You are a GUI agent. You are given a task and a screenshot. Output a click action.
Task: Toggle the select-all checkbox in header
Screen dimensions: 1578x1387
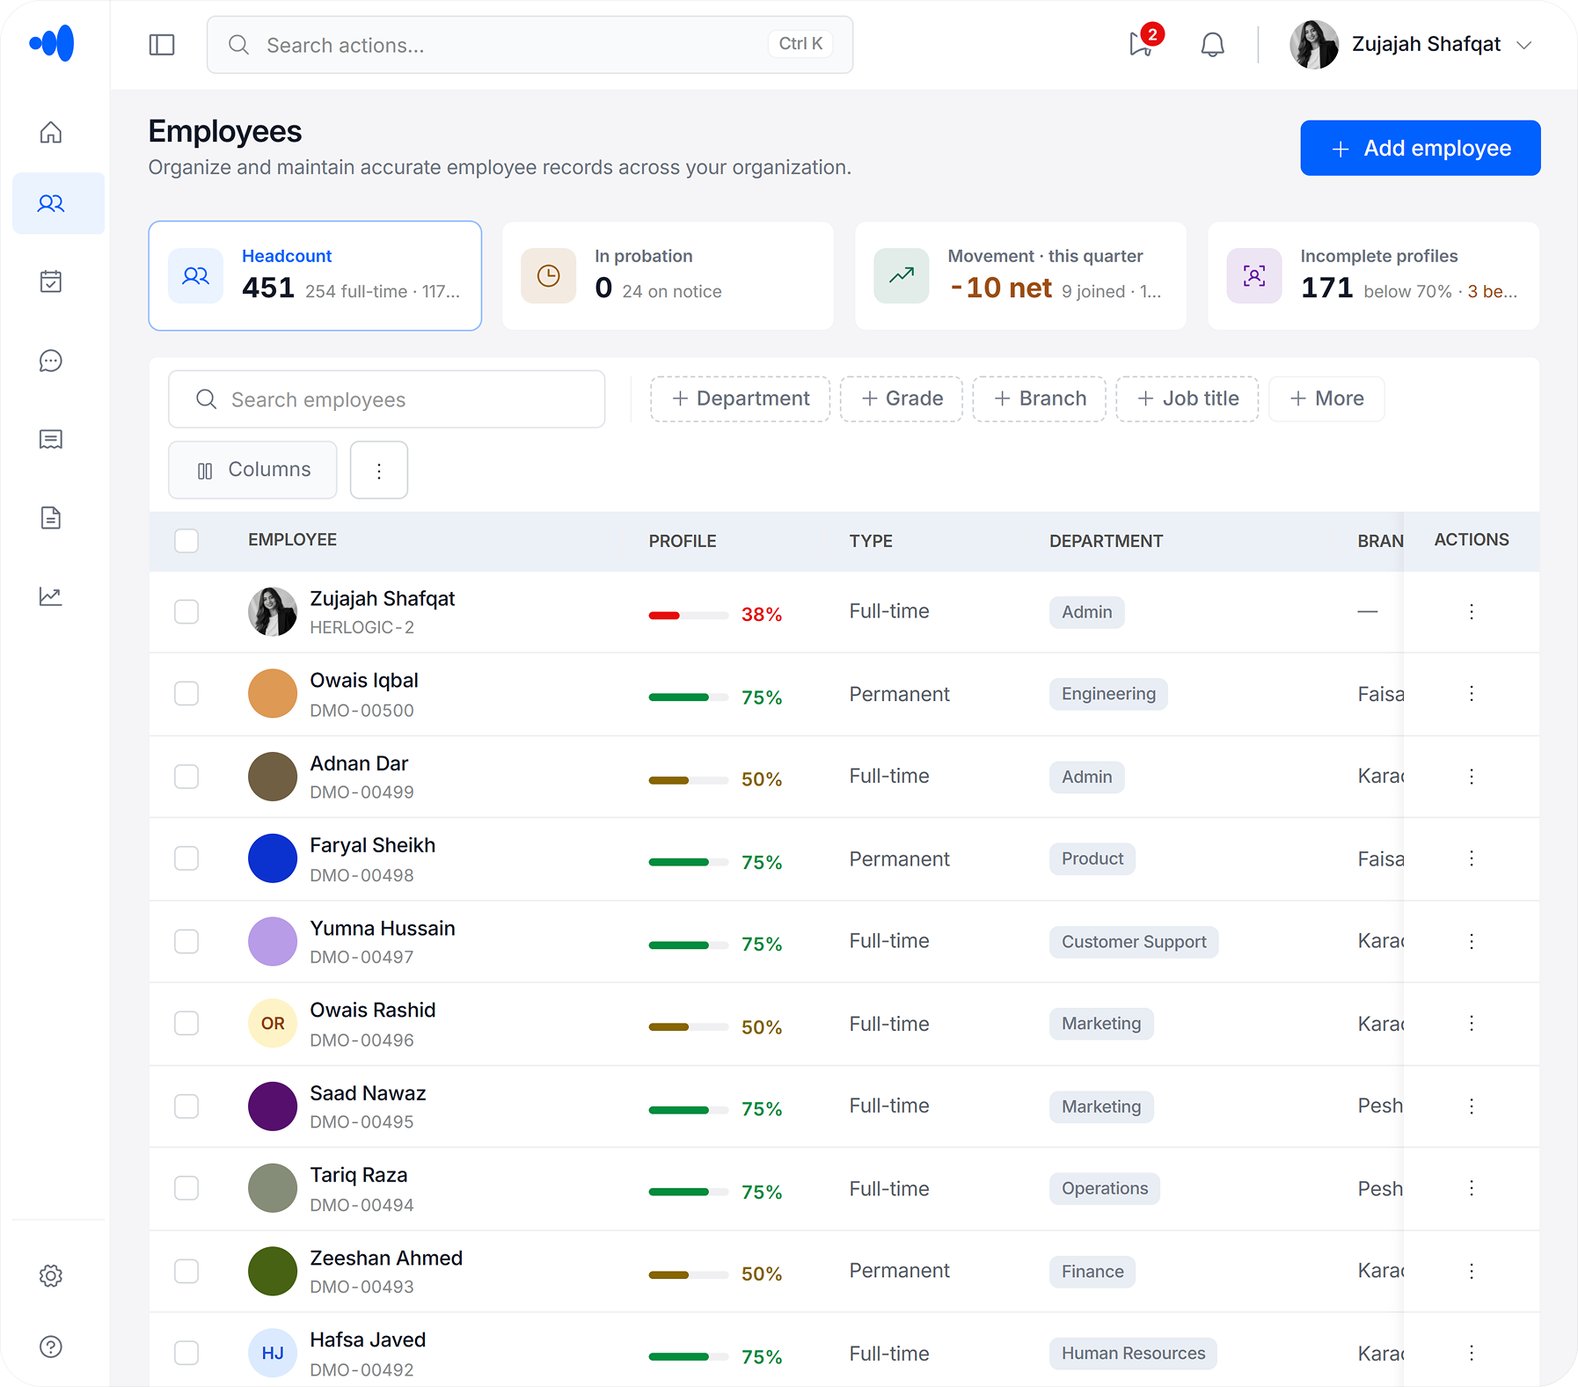(186, 540)
